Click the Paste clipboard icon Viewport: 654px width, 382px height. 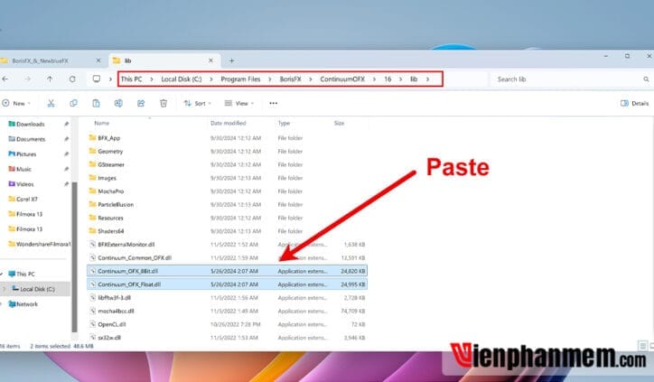pos(96,103)
